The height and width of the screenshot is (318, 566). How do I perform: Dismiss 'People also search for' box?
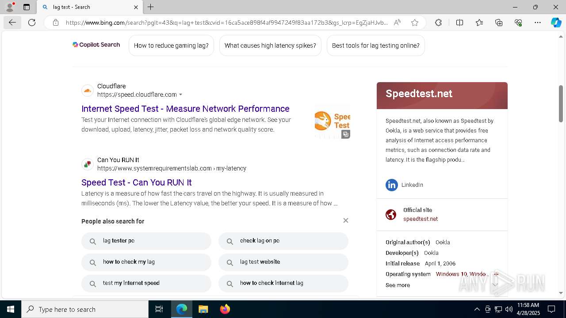(x=346, y=220)
